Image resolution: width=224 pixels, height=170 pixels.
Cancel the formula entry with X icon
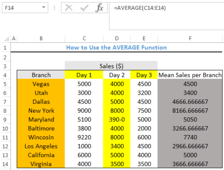click(x=69, y=8)
